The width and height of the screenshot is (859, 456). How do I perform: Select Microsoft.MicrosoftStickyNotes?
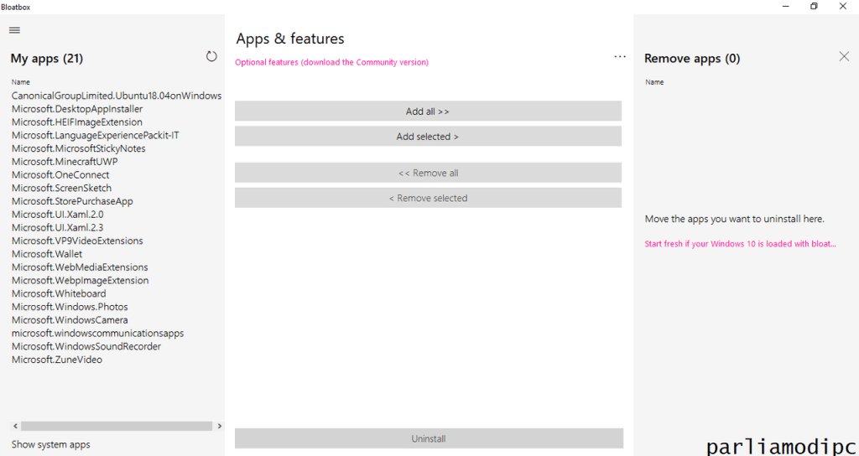click(78, 148)
